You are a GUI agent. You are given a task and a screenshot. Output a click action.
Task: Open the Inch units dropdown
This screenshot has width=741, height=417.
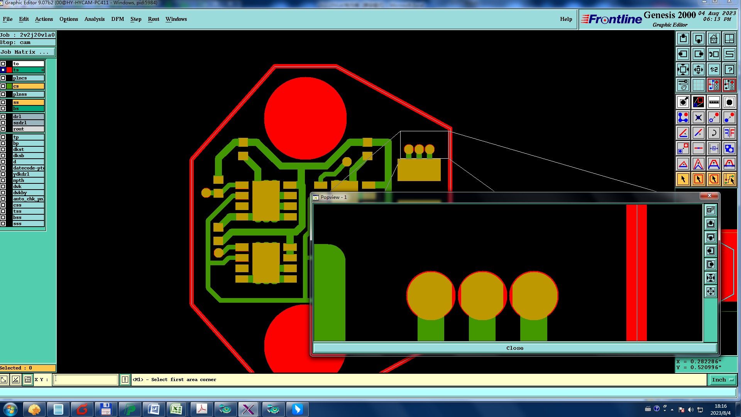722,380
